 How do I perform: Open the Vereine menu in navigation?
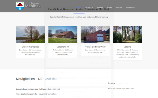(100, 7)
